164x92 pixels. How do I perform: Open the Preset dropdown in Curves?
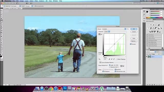[x=114, y=29]
